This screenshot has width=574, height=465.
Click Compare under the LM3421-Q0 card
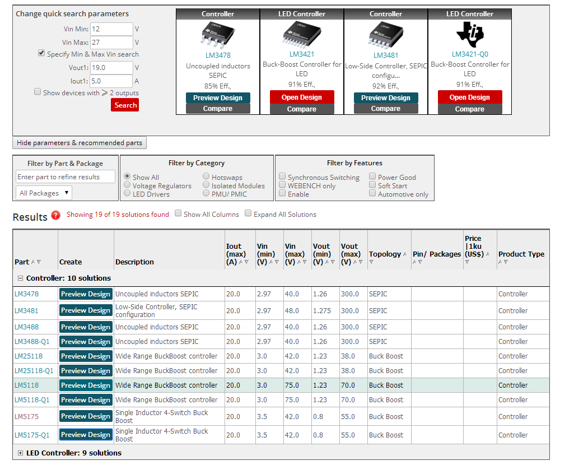[x=470, y=109]
